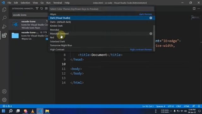Change encoding via UTF-8 status item
The height and width of the screenshot is (114, 202).
tap(171, 106)
